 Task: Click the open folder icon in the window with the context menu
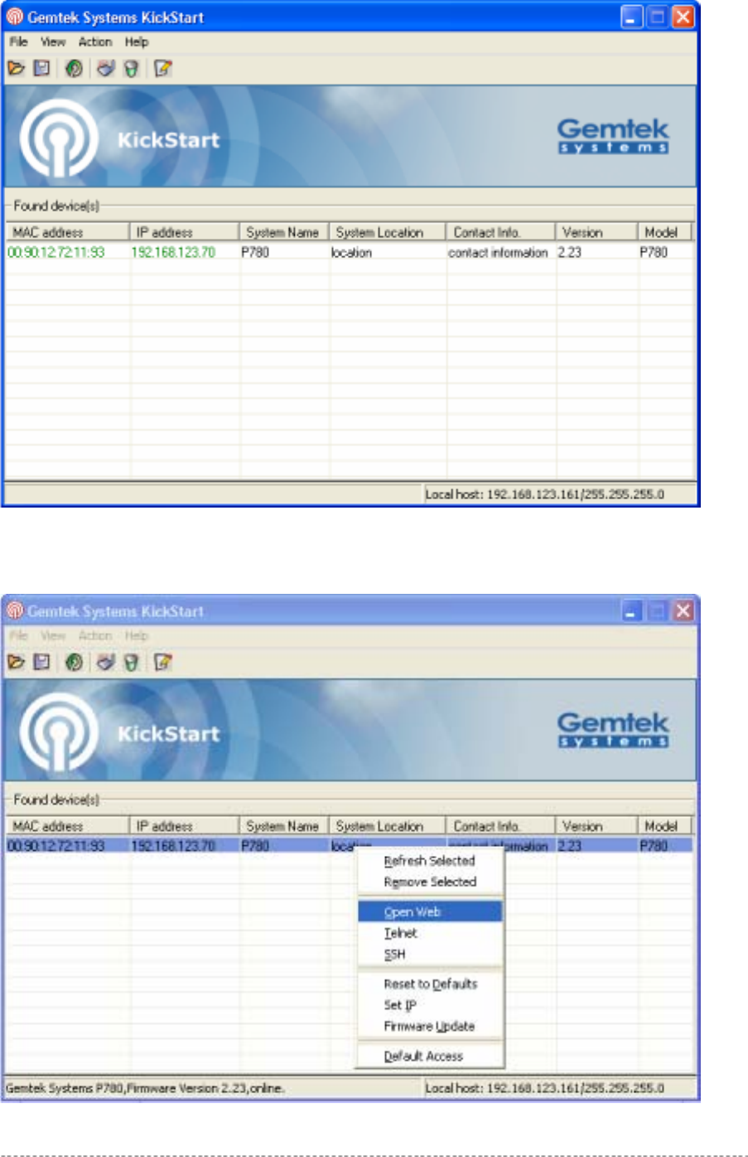point(17,663)
